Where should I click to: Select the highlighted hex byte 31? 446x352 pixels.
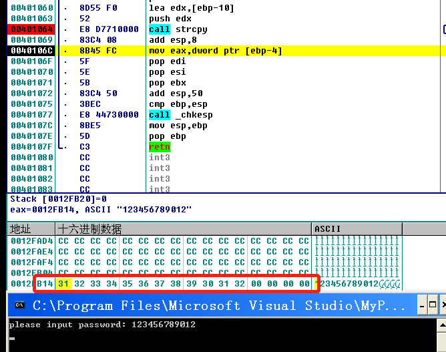tap(63, 284)
